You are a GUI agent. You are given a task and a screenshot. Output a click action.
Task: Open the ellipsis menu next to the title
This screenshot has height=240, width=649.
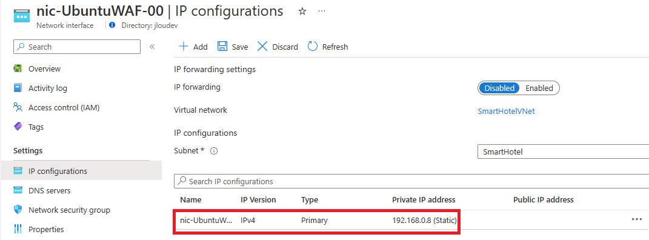[322, 11]
